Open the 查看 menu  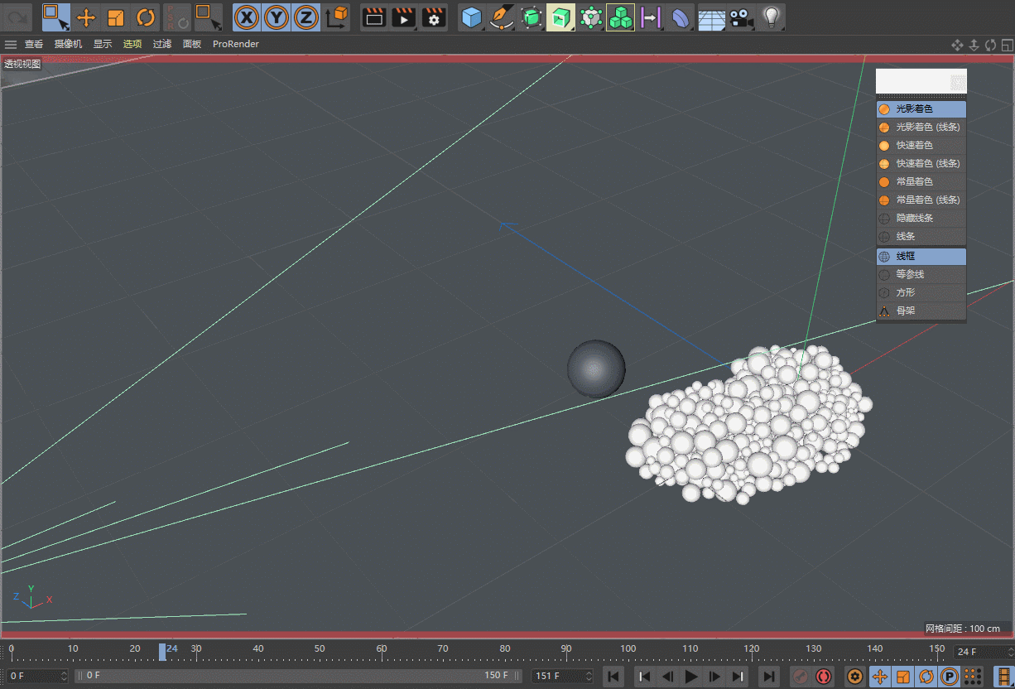pos(34,44)
